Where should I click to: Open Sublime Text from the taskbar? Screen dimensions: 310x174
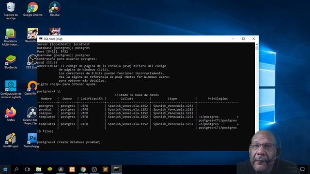[x=106, y=169]
